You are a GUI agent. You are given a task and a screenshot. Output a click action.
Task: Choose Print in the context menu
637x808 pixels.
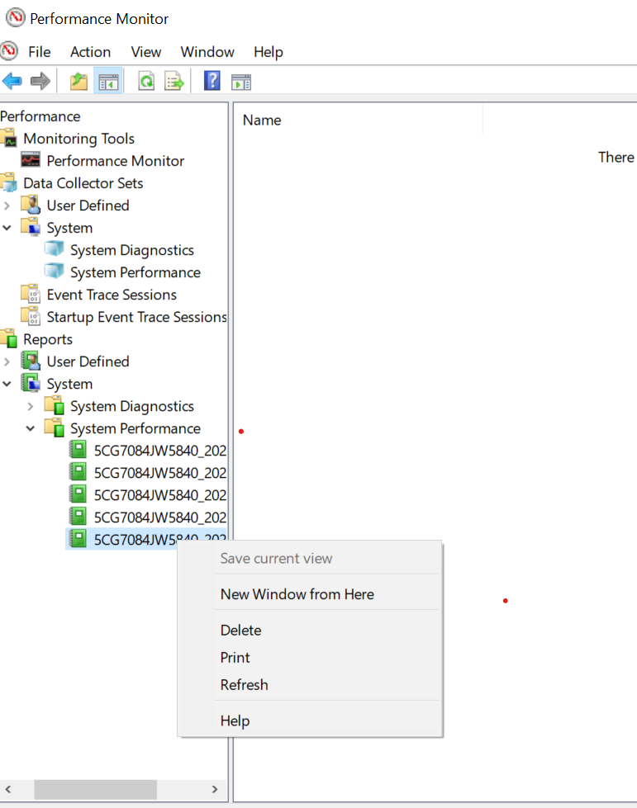click(x=235, y=658)
